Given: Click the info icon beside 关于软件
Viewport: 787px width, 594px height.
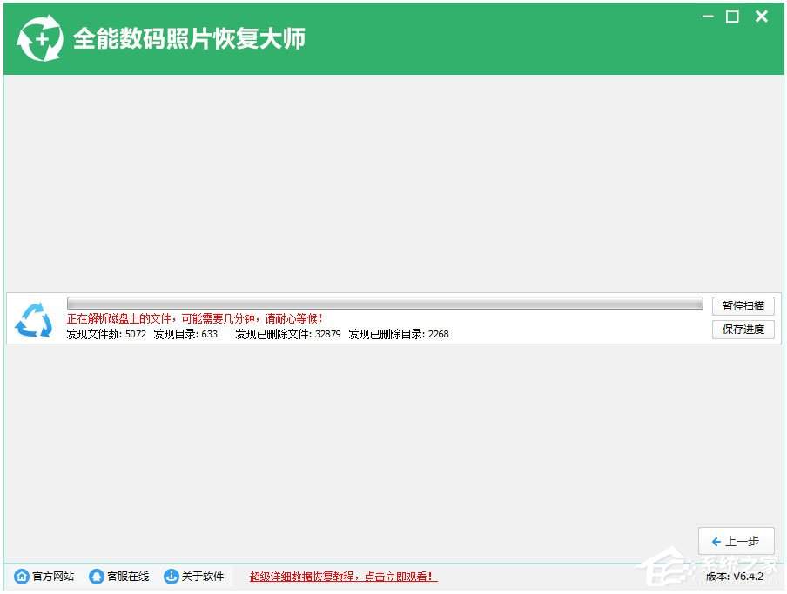Looking at the screenshot, I should point(171,577).
